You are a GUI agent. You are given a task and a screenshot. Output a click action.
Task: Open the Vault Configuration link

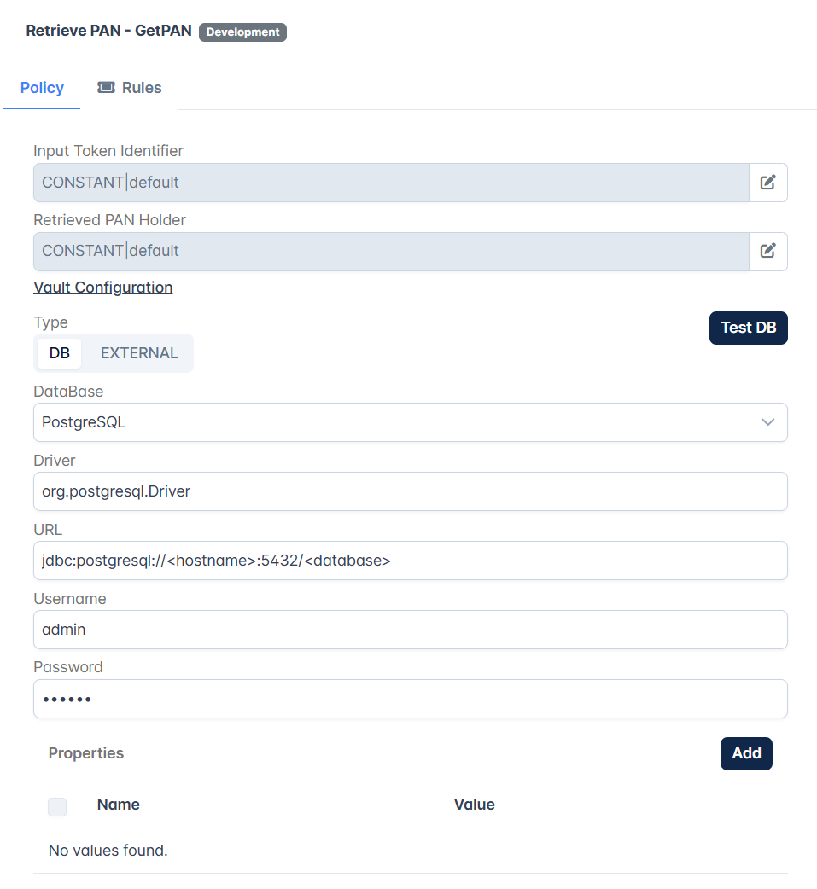pyautogui.click(x=103, y=288)
